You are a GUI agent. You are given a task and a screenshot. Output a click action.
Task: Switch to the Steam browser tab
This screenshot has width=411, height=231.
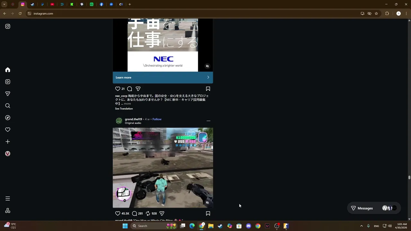point(32,4)
